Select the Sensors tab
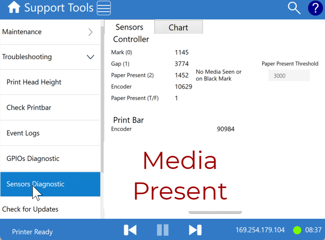325x240 pixels. point(129,27)
